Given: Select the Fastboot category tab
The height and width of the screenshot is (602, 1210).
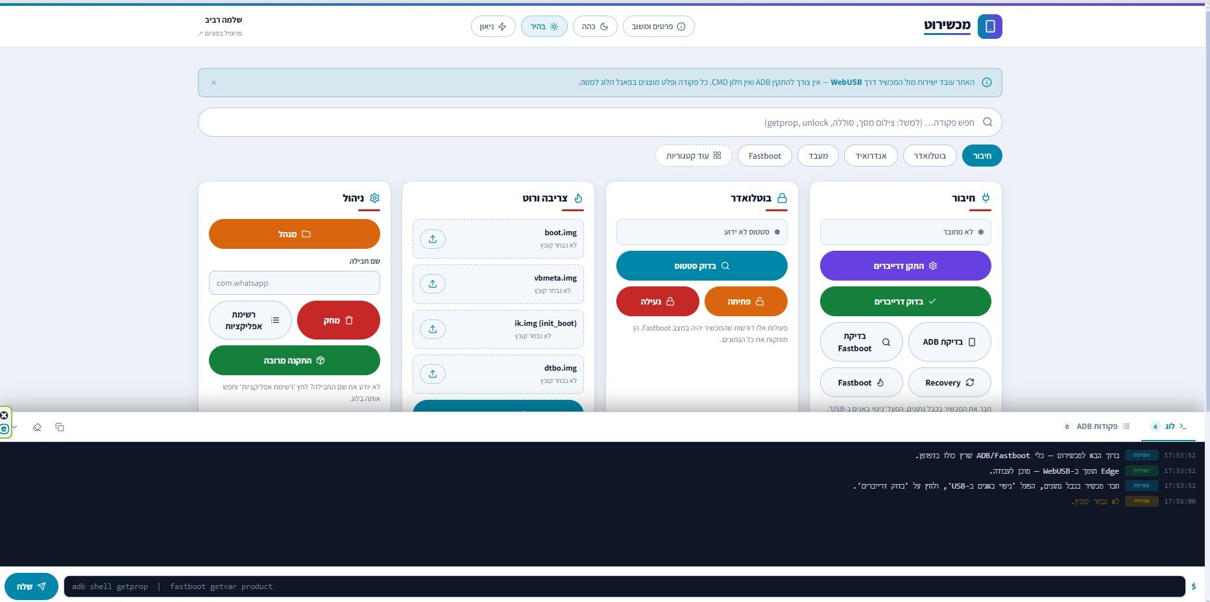Looking at the screenshot, I should tap(765, 156).
